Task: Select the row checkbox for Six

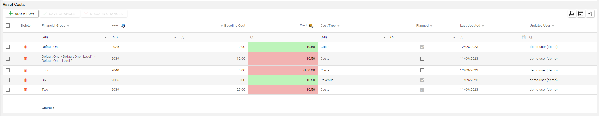Action: pyautogui.click(x=8, y=80)
